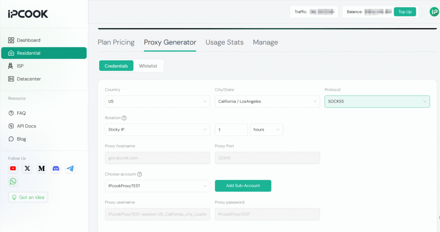
Task: Expand the Sticky IP rotation dropdown
Action: 157,130
